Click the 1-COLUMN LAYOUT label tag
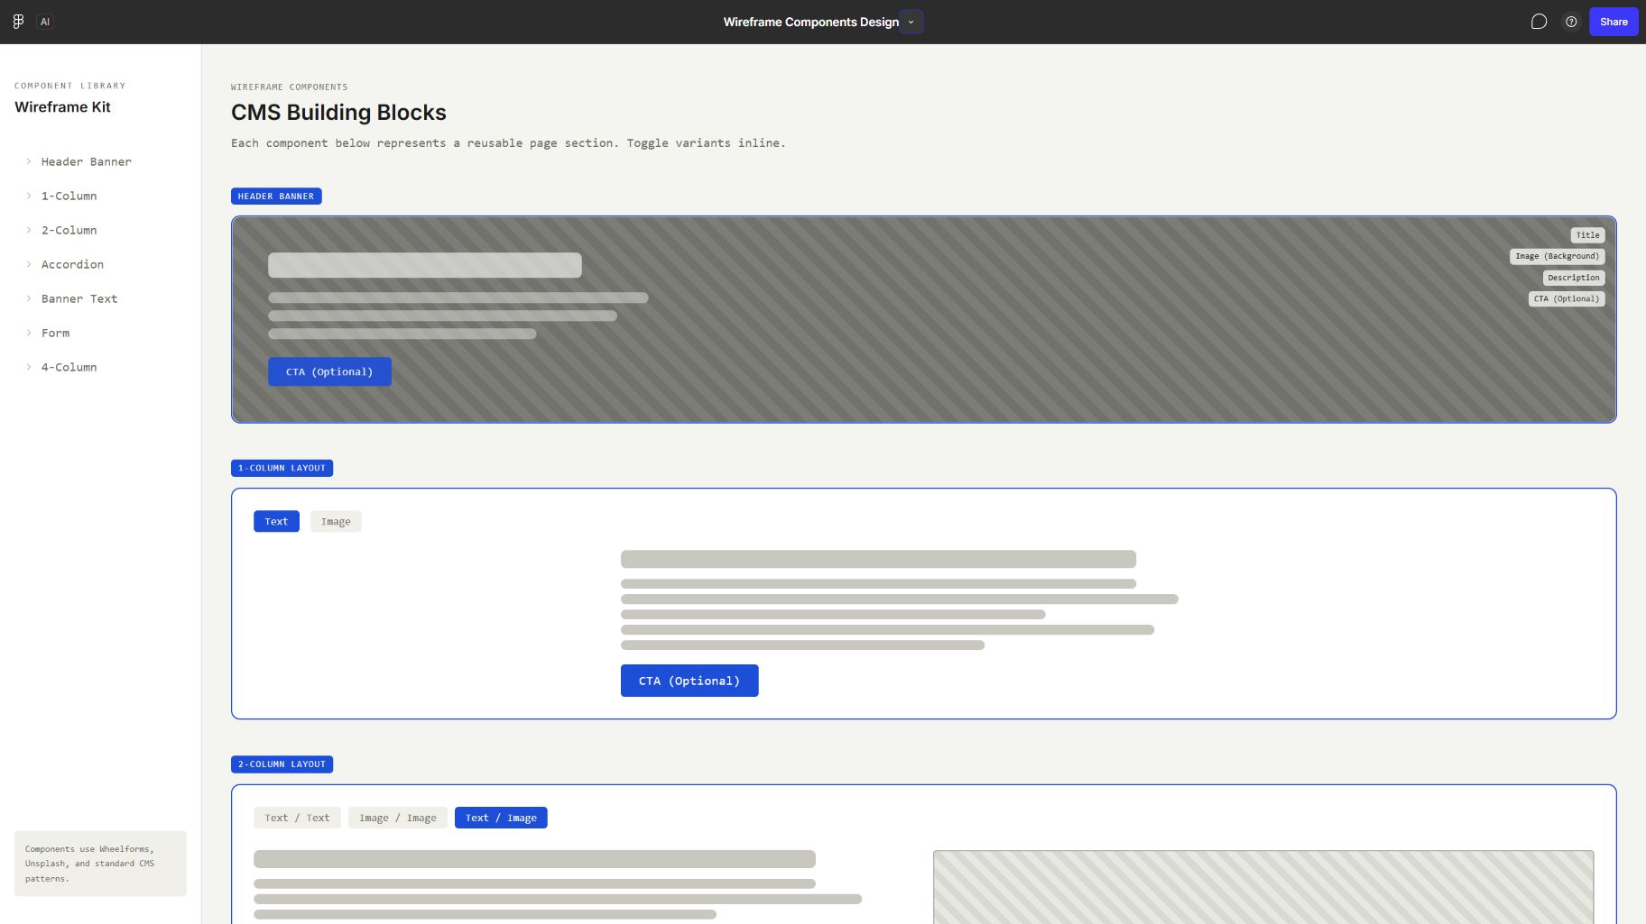 [282, 468]
